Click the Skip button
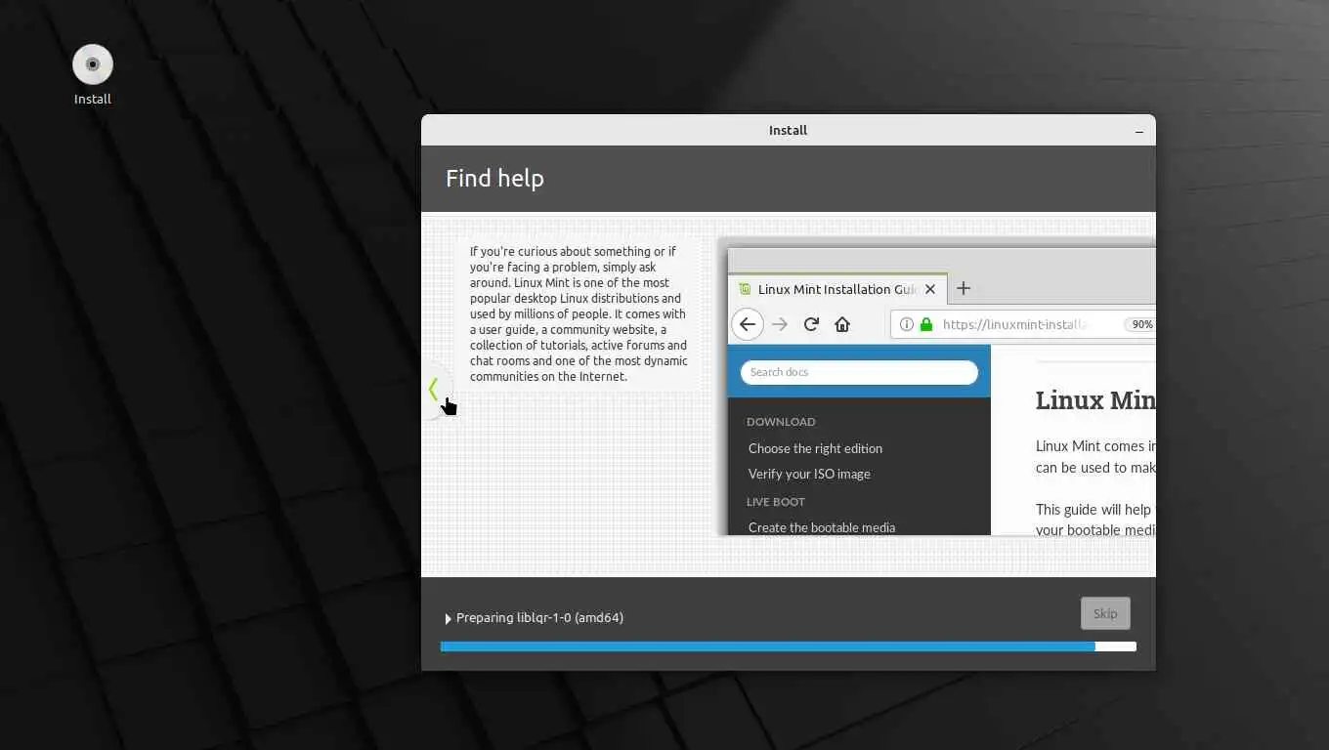 [x=1105, y=613]
